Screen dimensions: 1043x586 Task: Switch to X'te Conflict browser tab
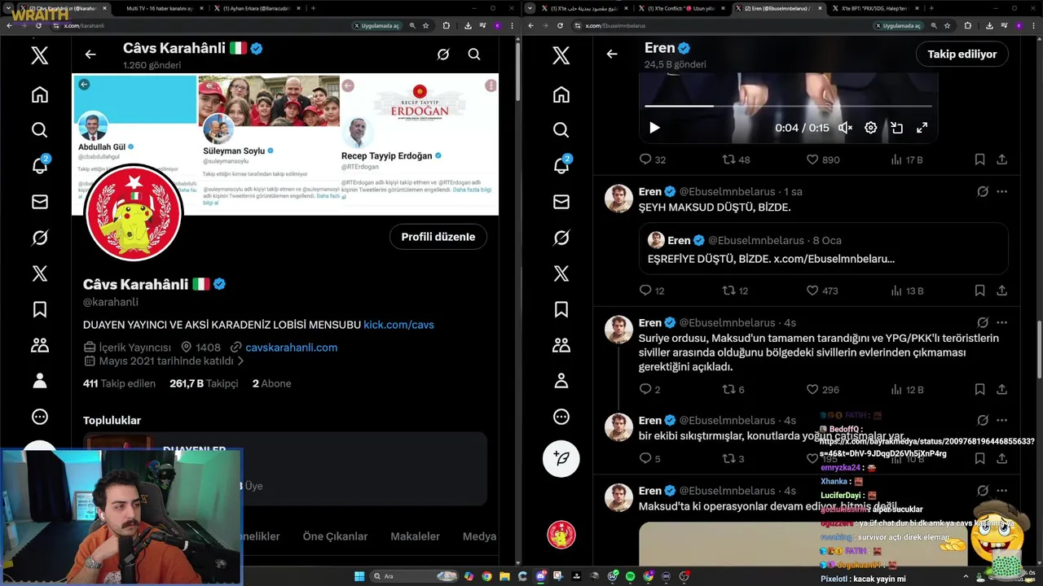click(x=683, y=8)
